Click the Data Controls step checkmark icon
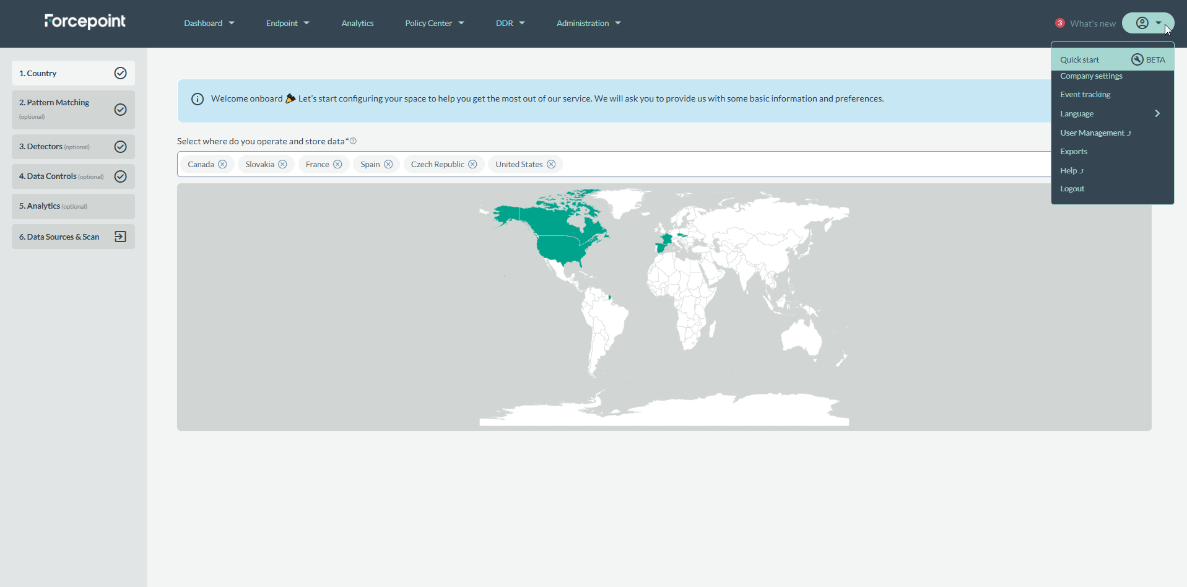The width and height of the screenshot is (1187, 587). pyautogui.click(x=121, y=176)
